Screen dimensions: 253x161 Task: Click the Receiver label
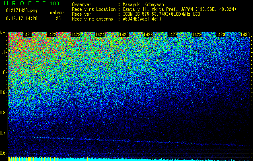tap(82, 14)
